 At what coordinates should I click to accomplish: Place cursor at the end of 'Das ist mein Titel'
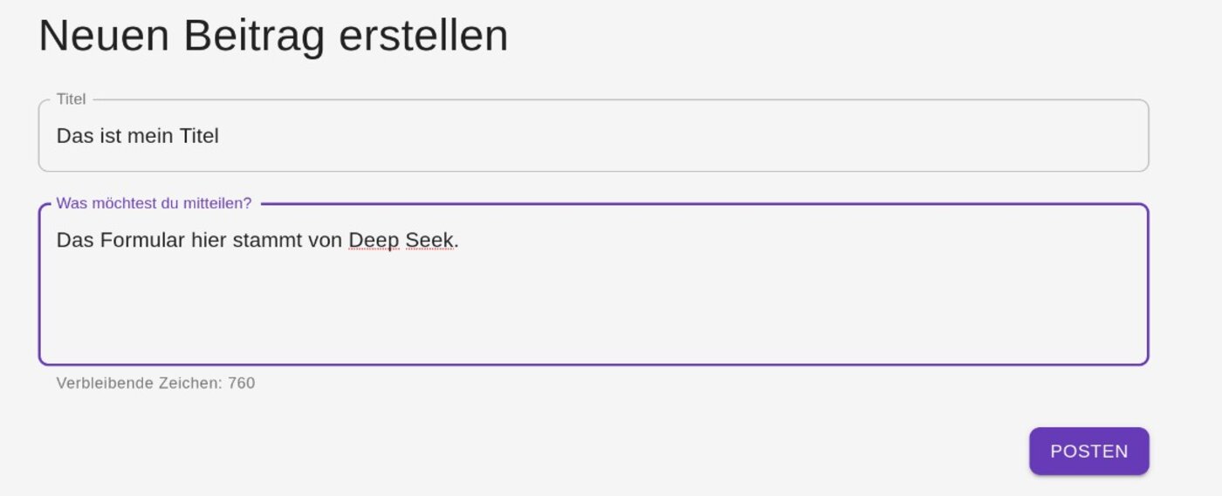(x=220, y=136)
